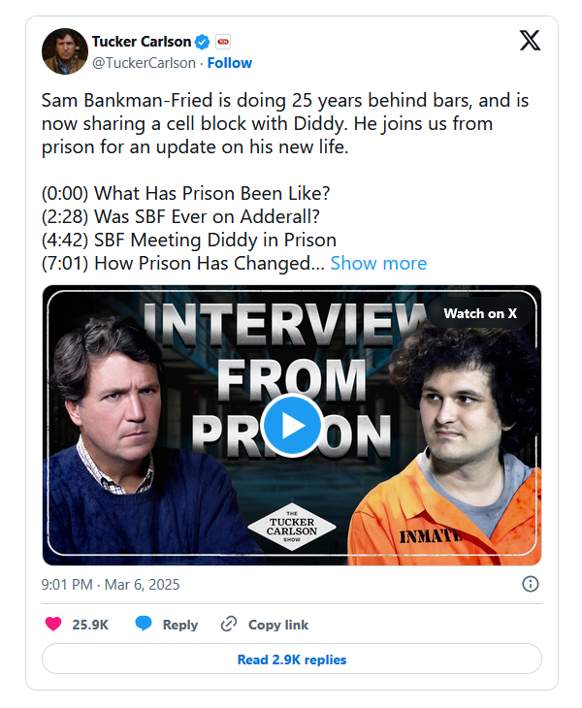Open the X logo in the corner
This screenshot has height=708, width=582.
point(530,41)
